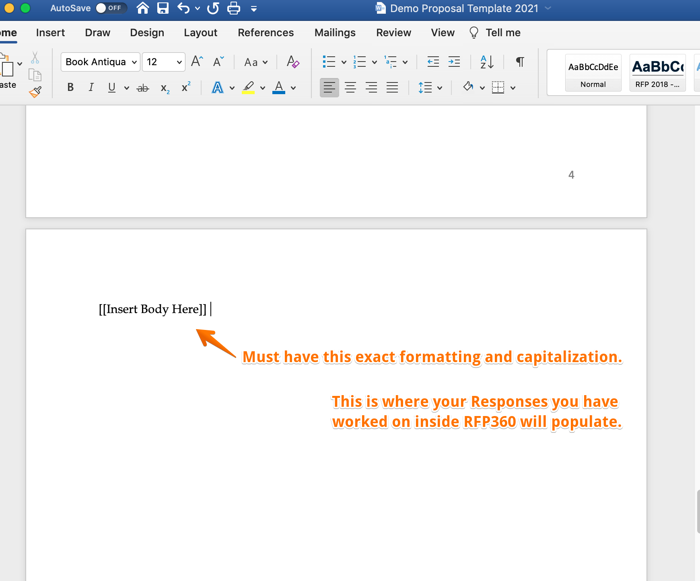Viewport: 700px width, 581px height.
Task: Apply text effects with outlined A
Action: point(218,87)
